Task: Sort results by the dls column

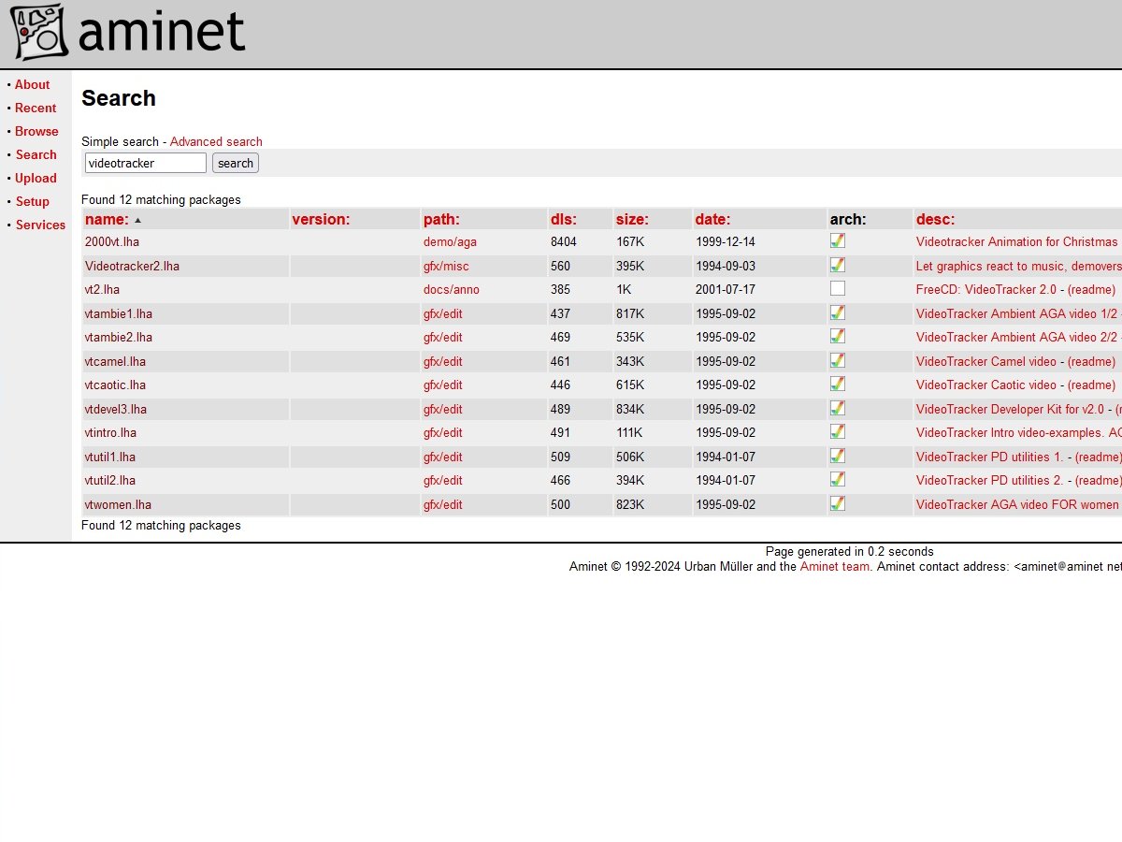Action: (563, 220)
